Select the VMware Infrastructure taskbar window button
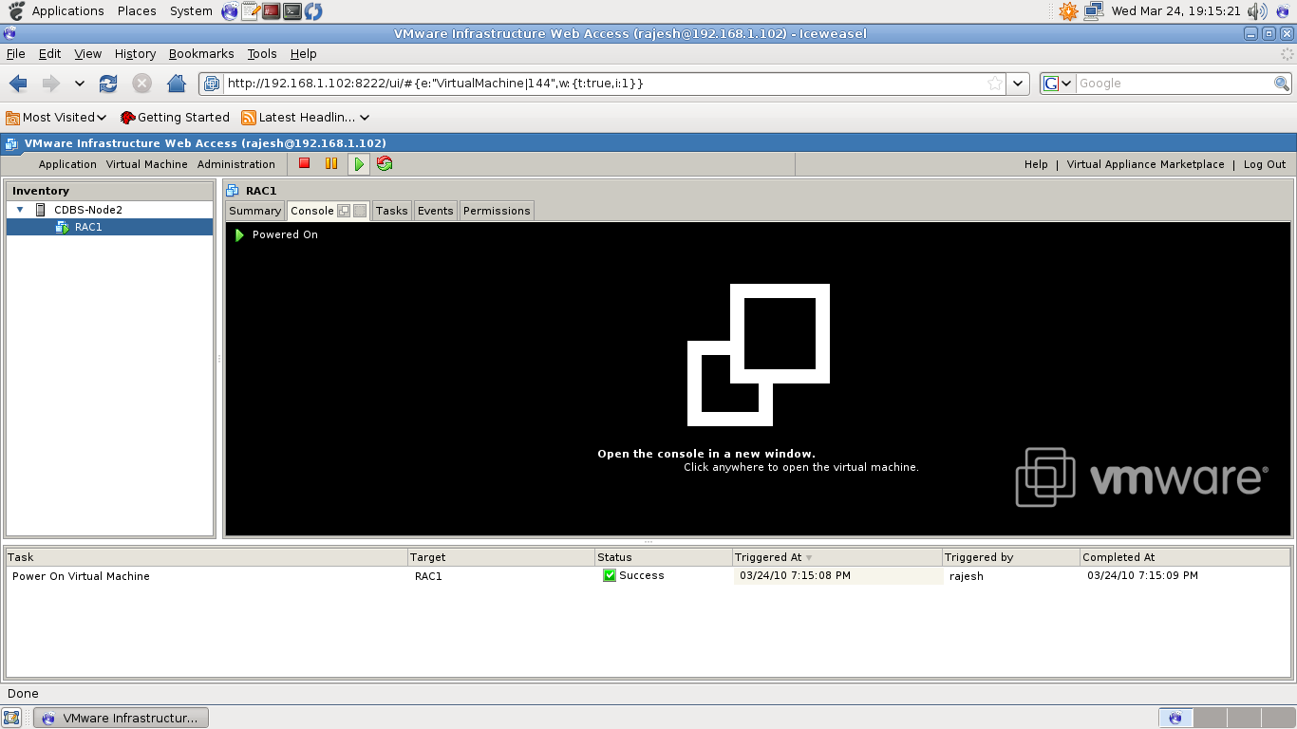 (x=121, y=719)
